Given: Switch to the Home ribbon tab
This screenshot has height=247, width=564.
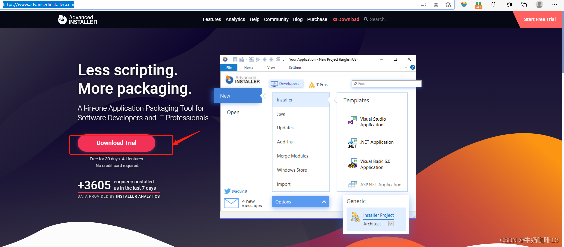Looking at the screenshot, I should pos(249,67).
